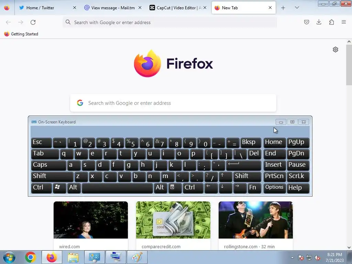Click the PgDn key on On-Screen Keyboard
Screen dimensions: 352x264
click(298, 154)
